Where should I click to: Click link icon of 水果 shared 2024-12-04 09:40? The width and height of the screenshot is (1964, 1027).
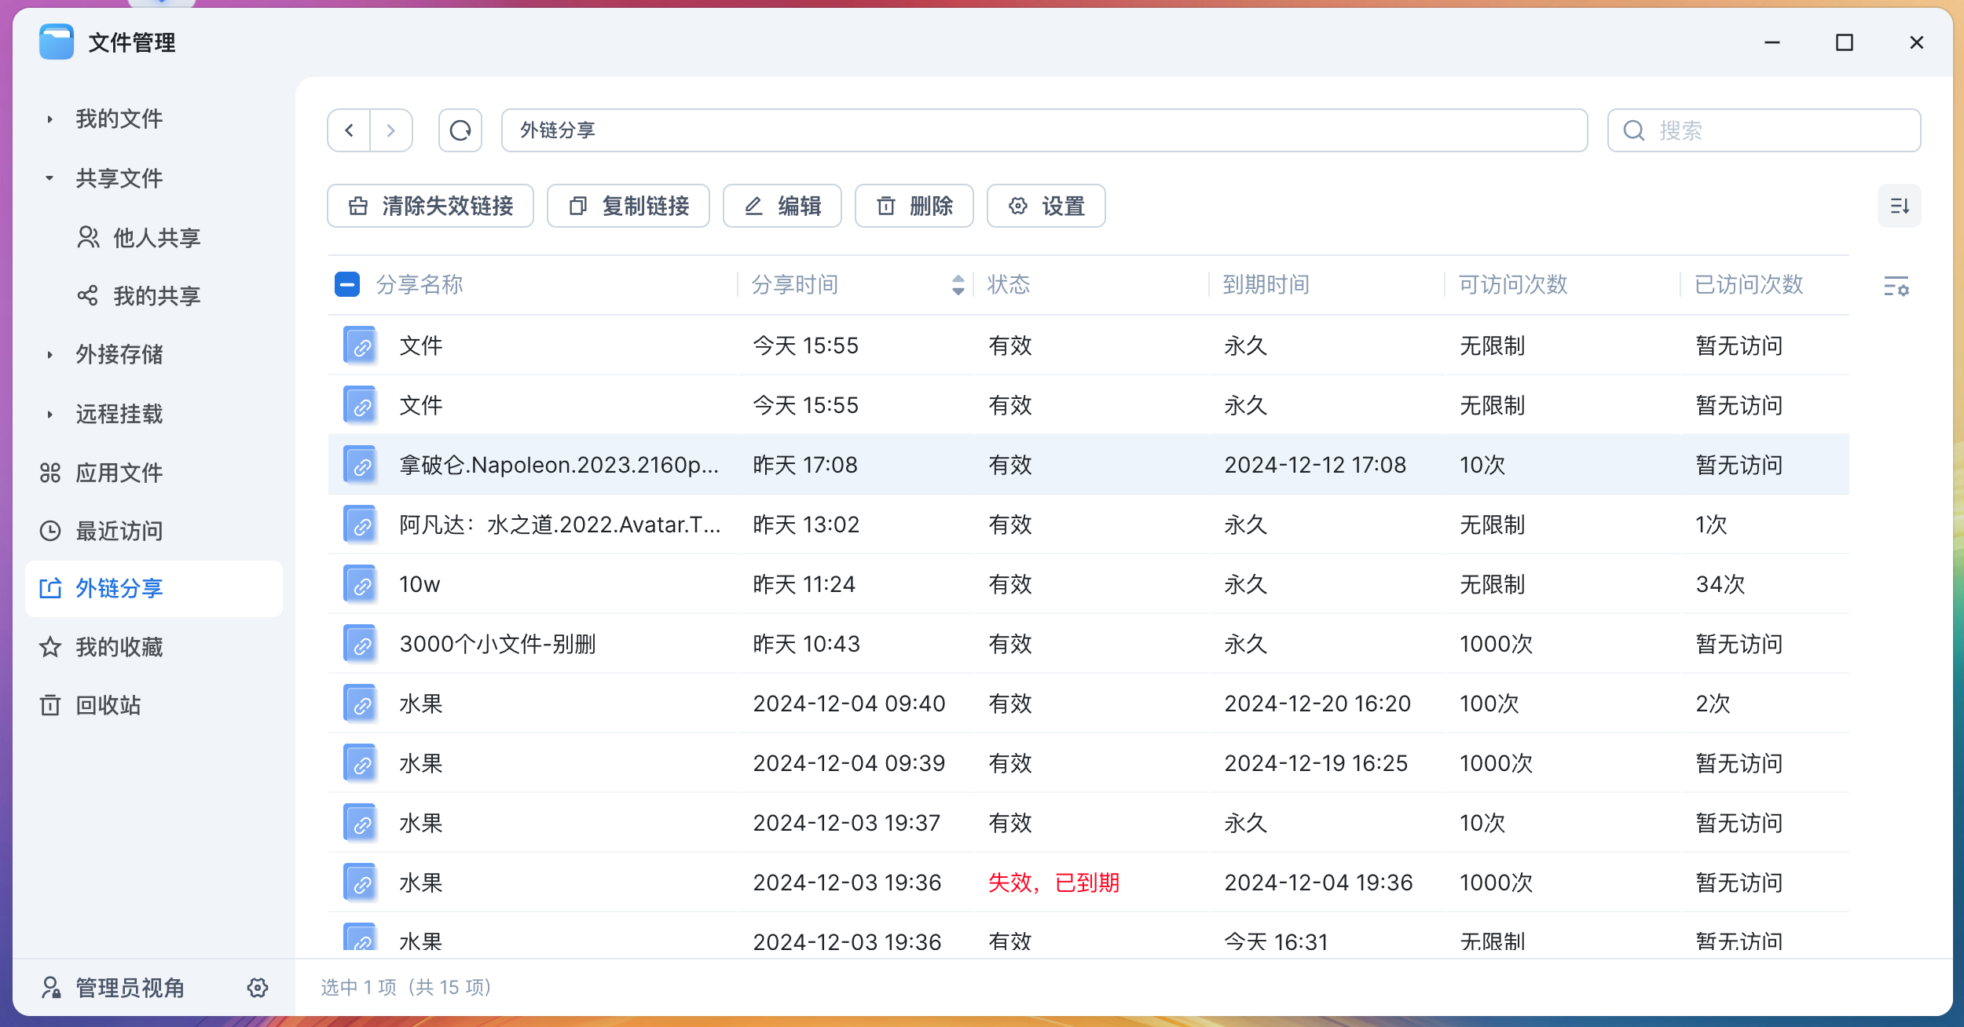[x=361, y=704]
